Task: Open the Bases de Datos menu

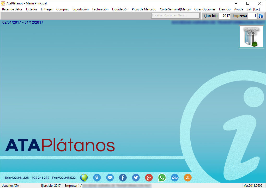Action: 12,9
